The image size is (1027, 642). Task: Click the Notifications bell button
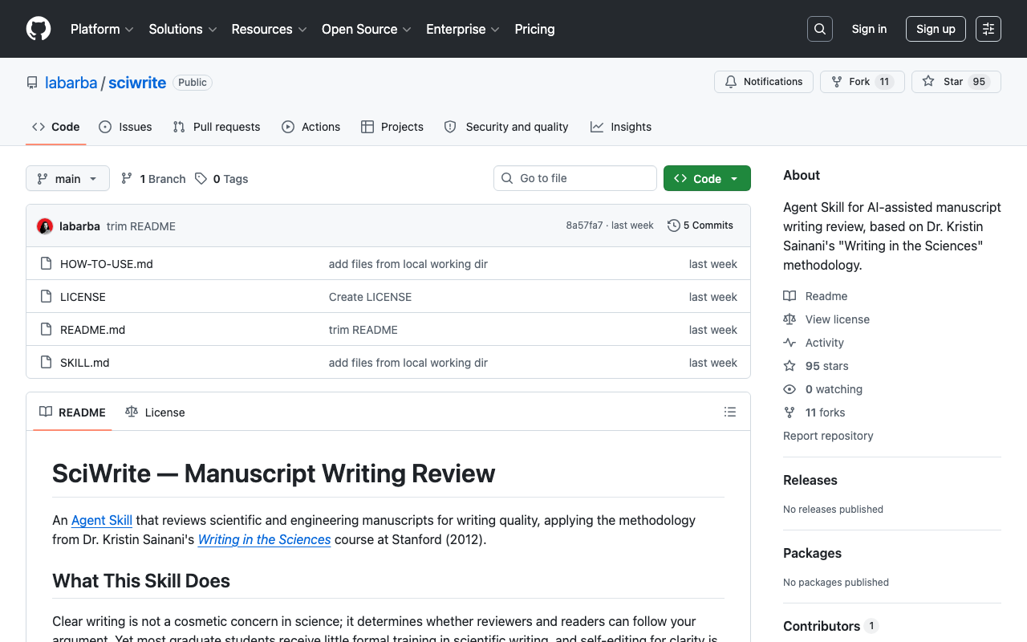pyautogui.click(x=764, y=82)
